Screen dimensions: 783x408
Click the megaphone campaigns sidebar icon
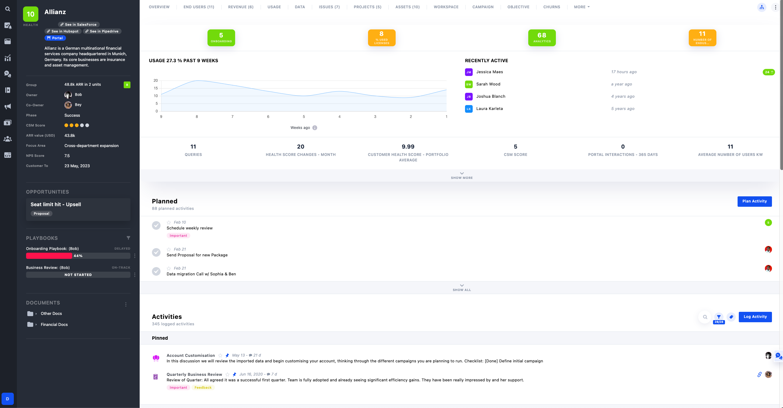8,107
